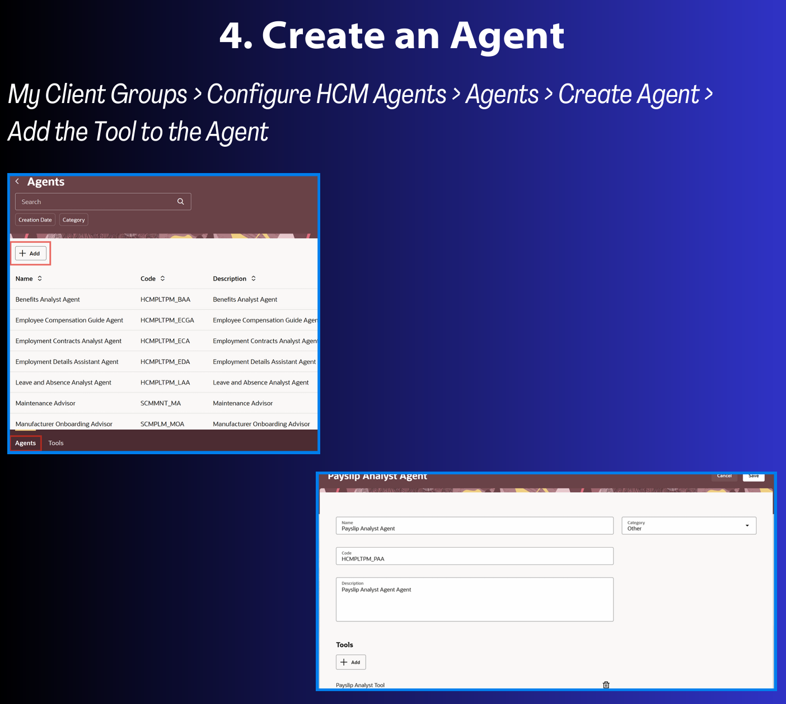Delete Payslip Analyst Tool with trash icon
The width and height of the screenshot is (786, 704).
pos(606,684)
